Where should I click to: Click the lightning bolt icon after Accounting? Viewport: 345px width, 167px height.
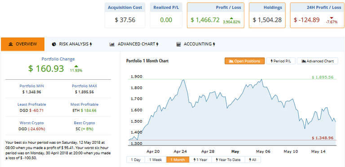pos(214,44)
